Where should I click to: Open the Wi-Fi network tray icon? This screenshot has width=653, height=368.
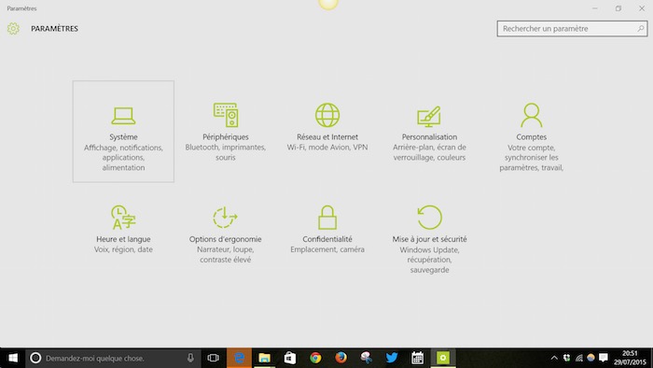click(579, 358)
